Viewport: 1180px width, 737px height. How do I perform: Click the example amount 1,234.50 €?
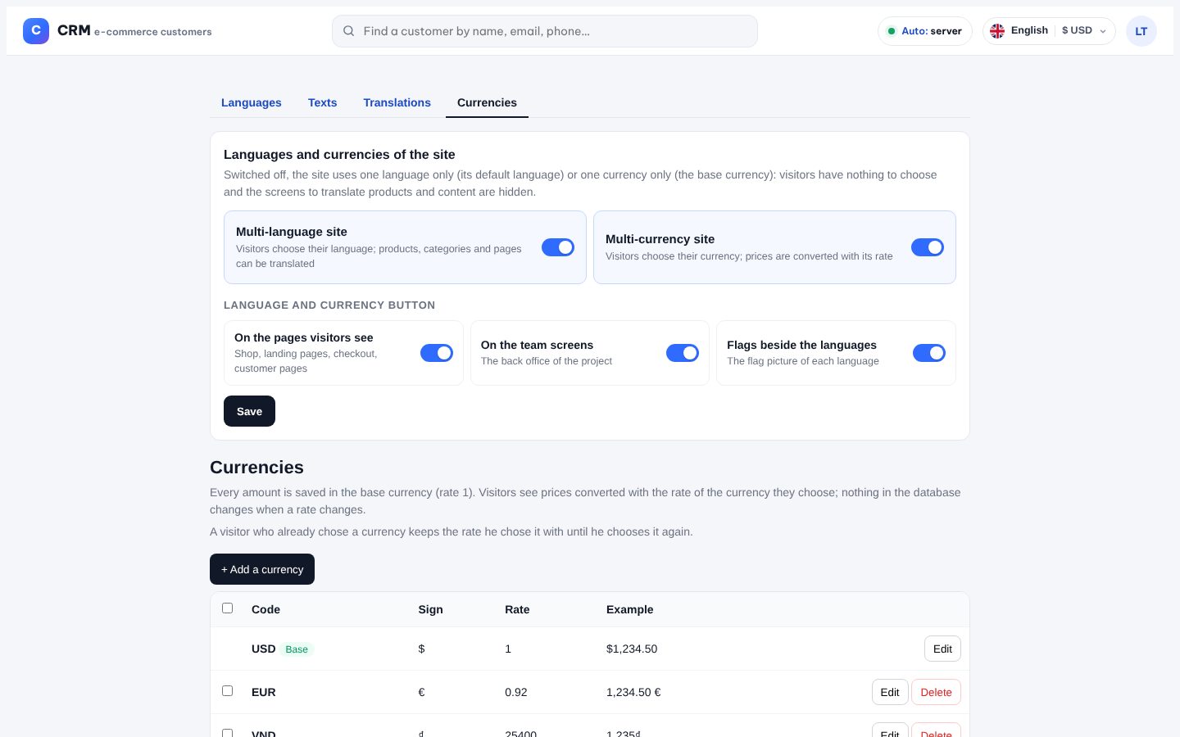coord(633,692)
